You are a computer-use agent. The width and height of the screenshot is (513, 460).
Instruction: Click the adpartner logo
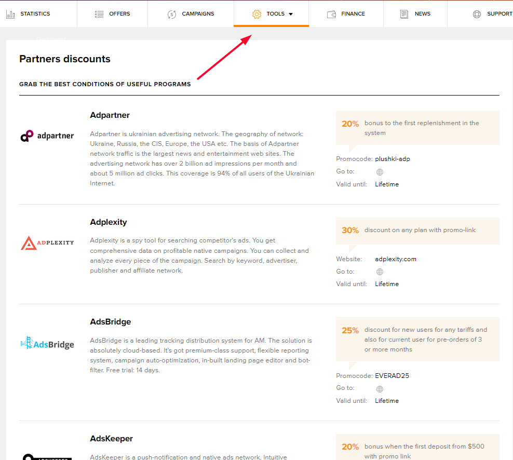point(47,136)
